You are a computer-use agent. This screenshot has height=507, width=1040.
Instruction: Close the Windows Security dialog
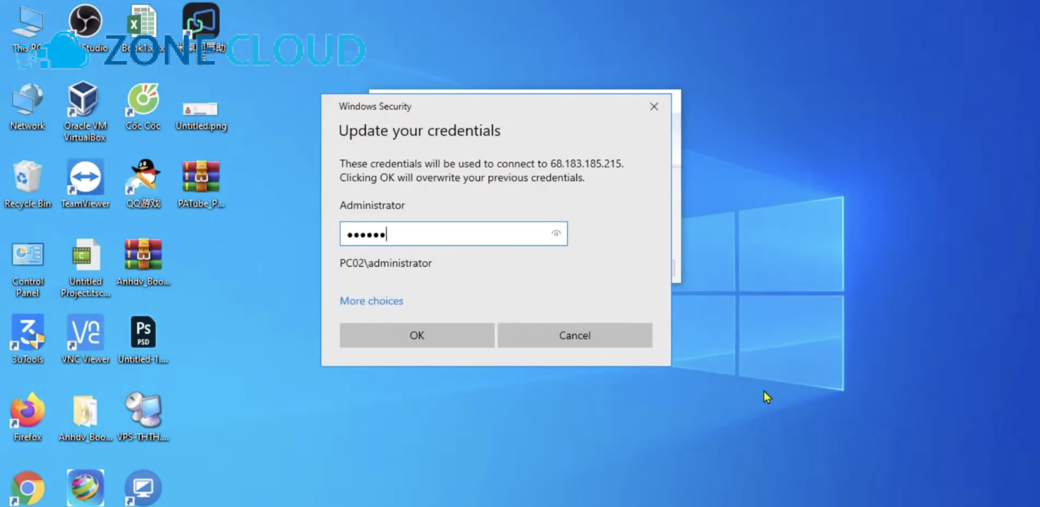[654, 107]
